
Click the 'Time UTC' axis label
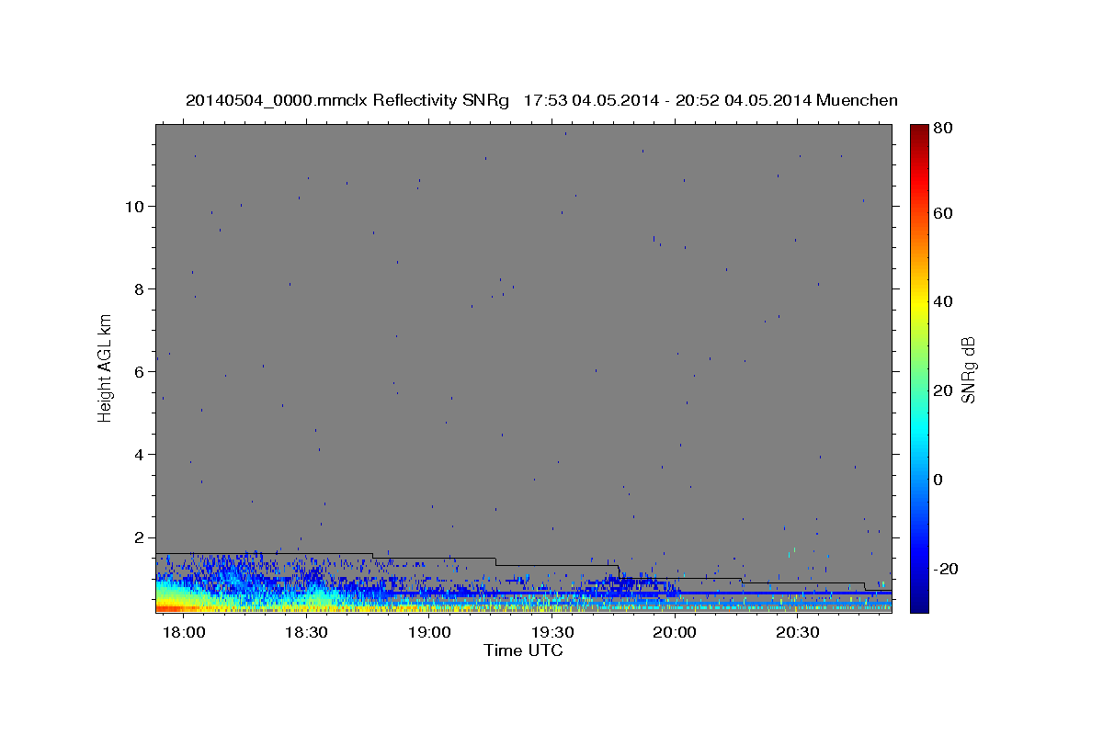[523, 650]
